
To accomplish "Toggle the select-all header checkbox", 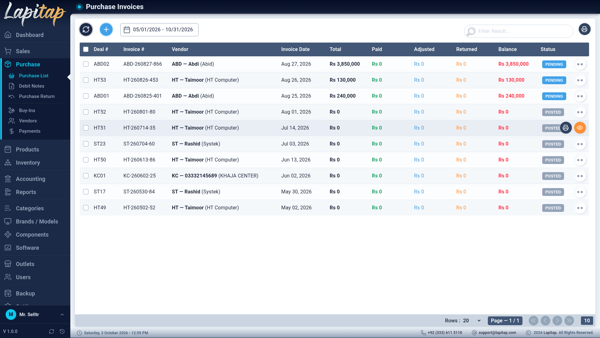I will point(86,49).
